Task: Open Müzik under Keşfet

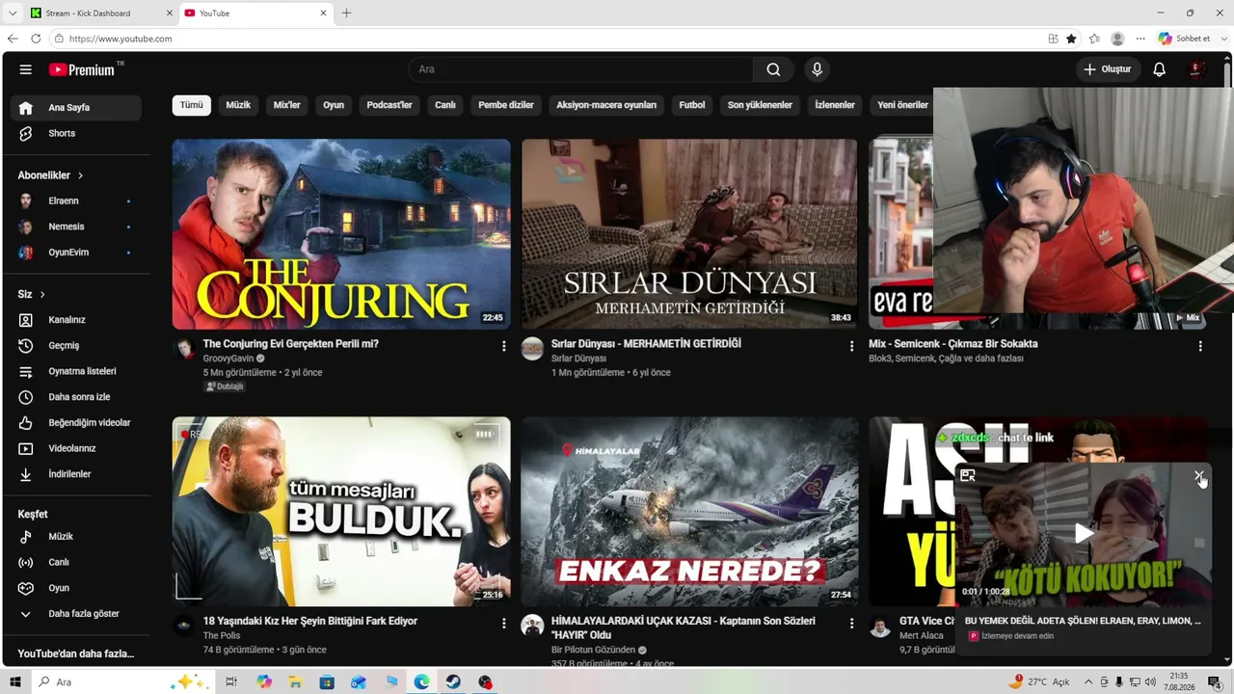Action: (x=76, y=536)
